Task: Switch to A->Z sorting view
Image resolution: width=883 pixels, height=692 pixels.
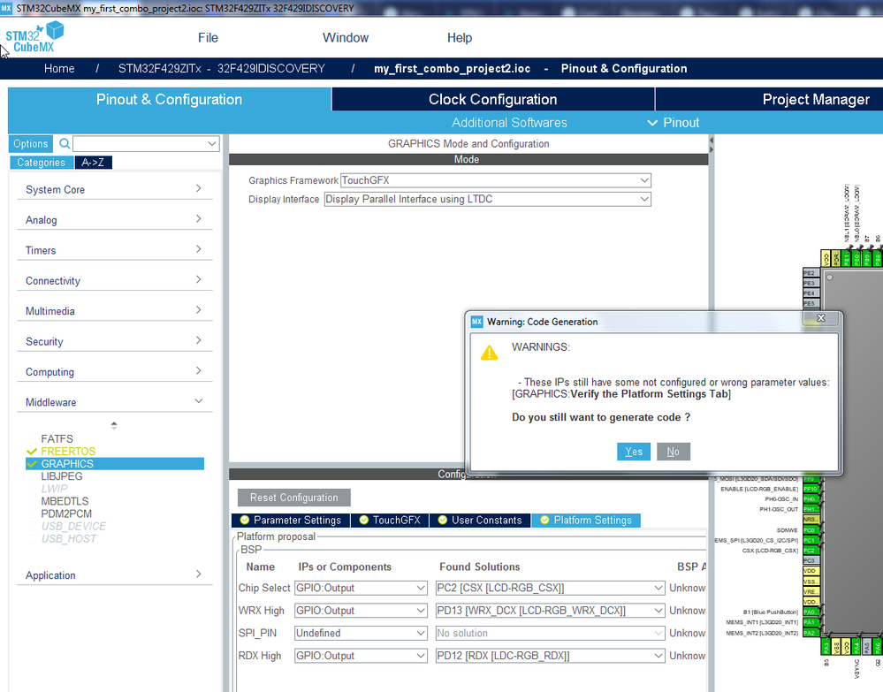Action: point(93,163)
